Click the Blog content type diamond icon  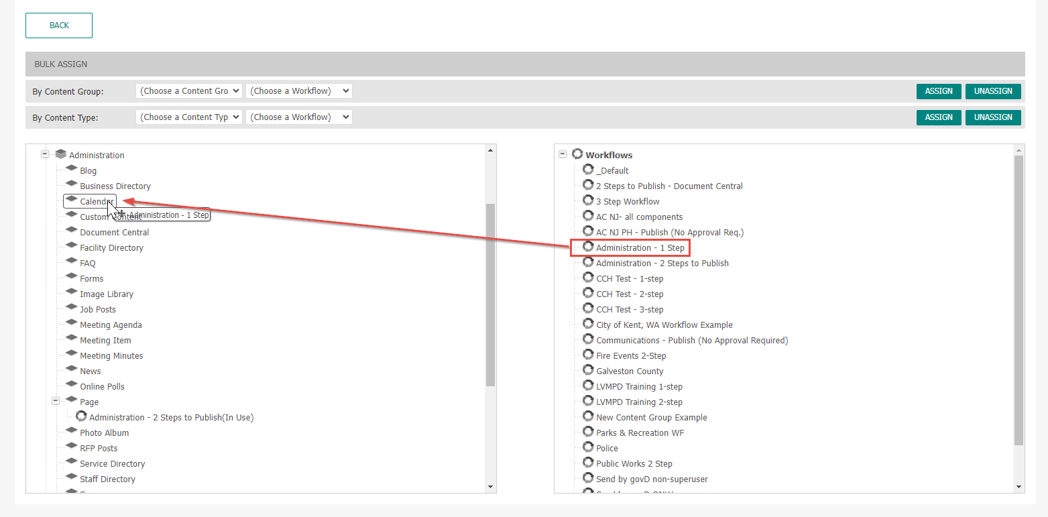pyautogui.click(x=71, y=170)
